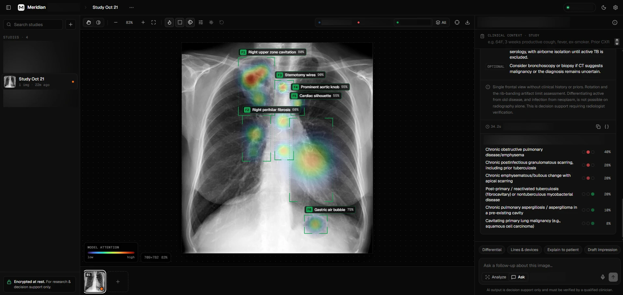Toggle the heatmap flame overlay

[169, 22]
